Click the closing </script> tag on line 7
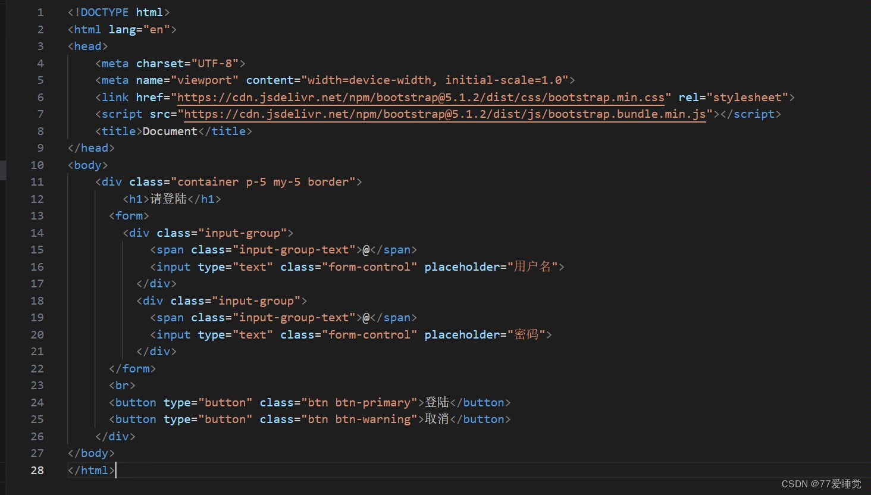Screen dimensions: 871x495 pyautogui.click(x=750, y=114)
